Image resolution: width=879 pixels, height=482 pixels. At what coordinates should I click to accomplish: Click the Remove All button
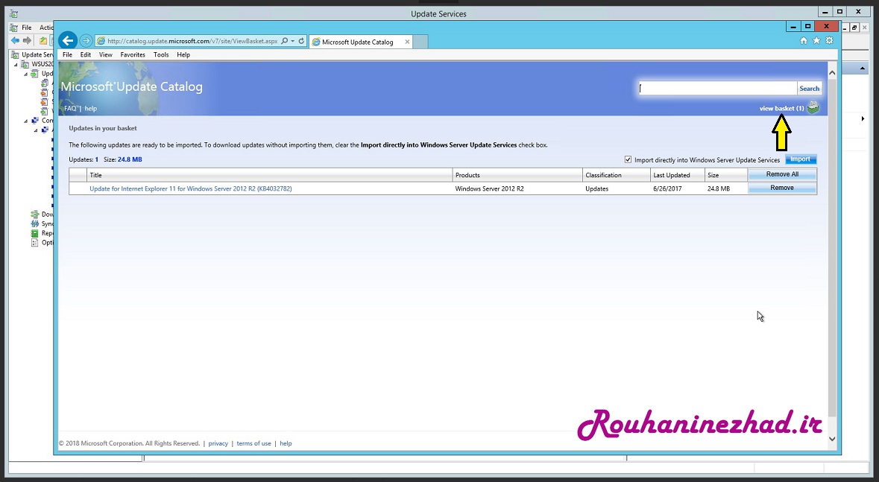point(782,174)
